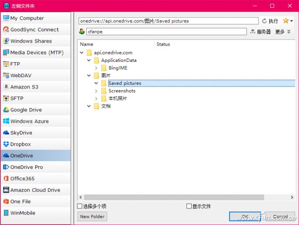Click the Google Drive triangle icon
Viewport: 299px width, 225px height.
click(6, 110)
